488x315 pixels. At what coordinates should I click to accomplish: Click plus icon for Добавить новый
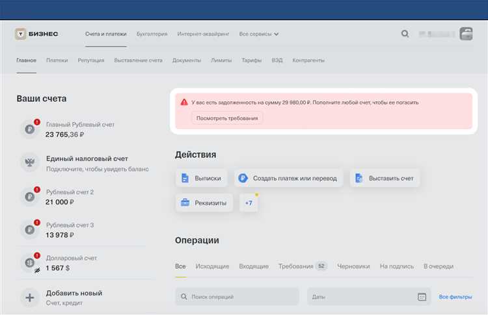(30, 297)
